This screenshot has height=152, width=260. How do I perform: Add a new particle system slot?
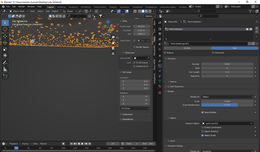257,28
